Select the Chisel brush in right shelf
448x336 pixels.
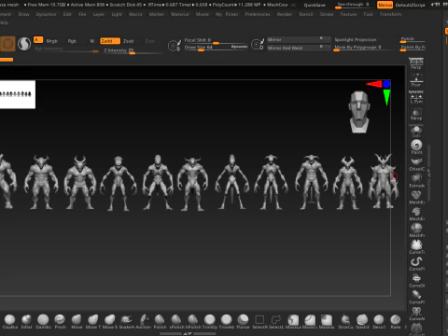(x=416, y=163)
